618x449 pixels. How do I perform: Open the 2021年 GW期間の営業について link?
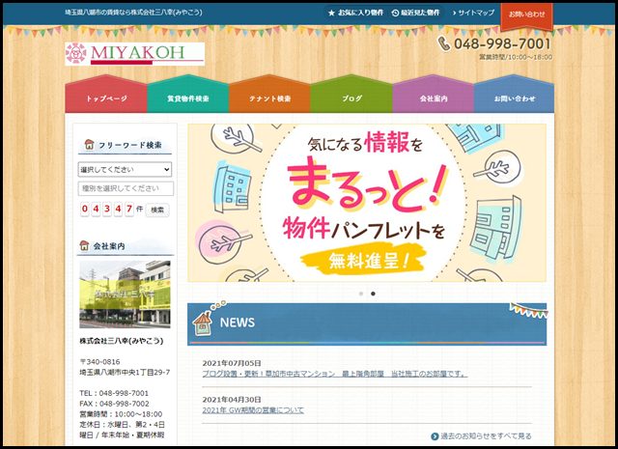[253, 410]
